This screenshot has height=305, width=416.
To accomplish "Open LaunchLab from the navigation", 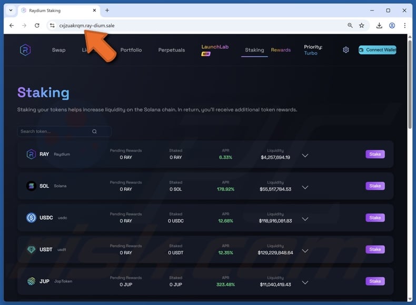I will [x=215, y=47].
